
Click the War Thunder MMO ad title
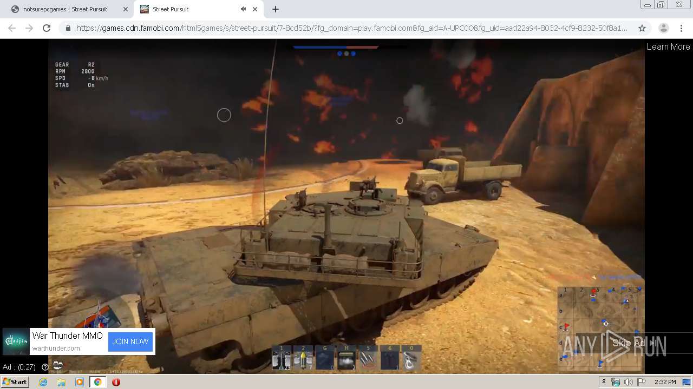pos(67,336)
